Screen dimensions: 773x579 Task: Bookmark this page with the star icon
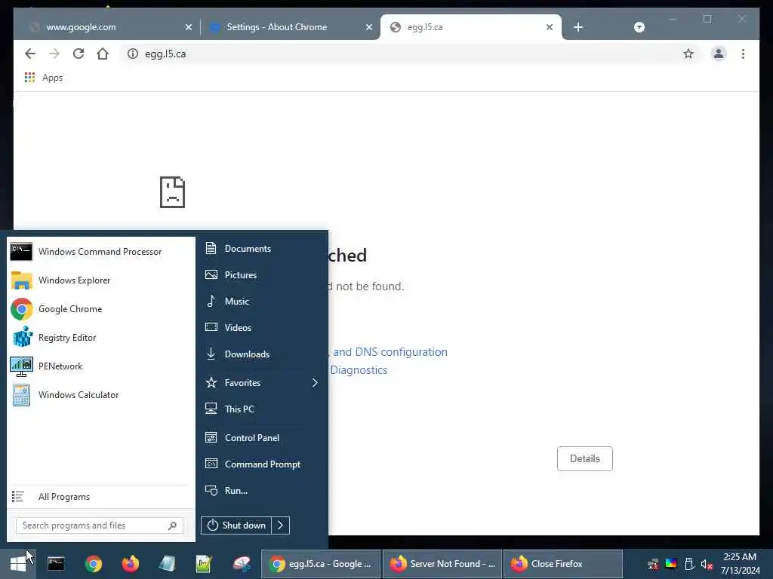tap(688, 54)
